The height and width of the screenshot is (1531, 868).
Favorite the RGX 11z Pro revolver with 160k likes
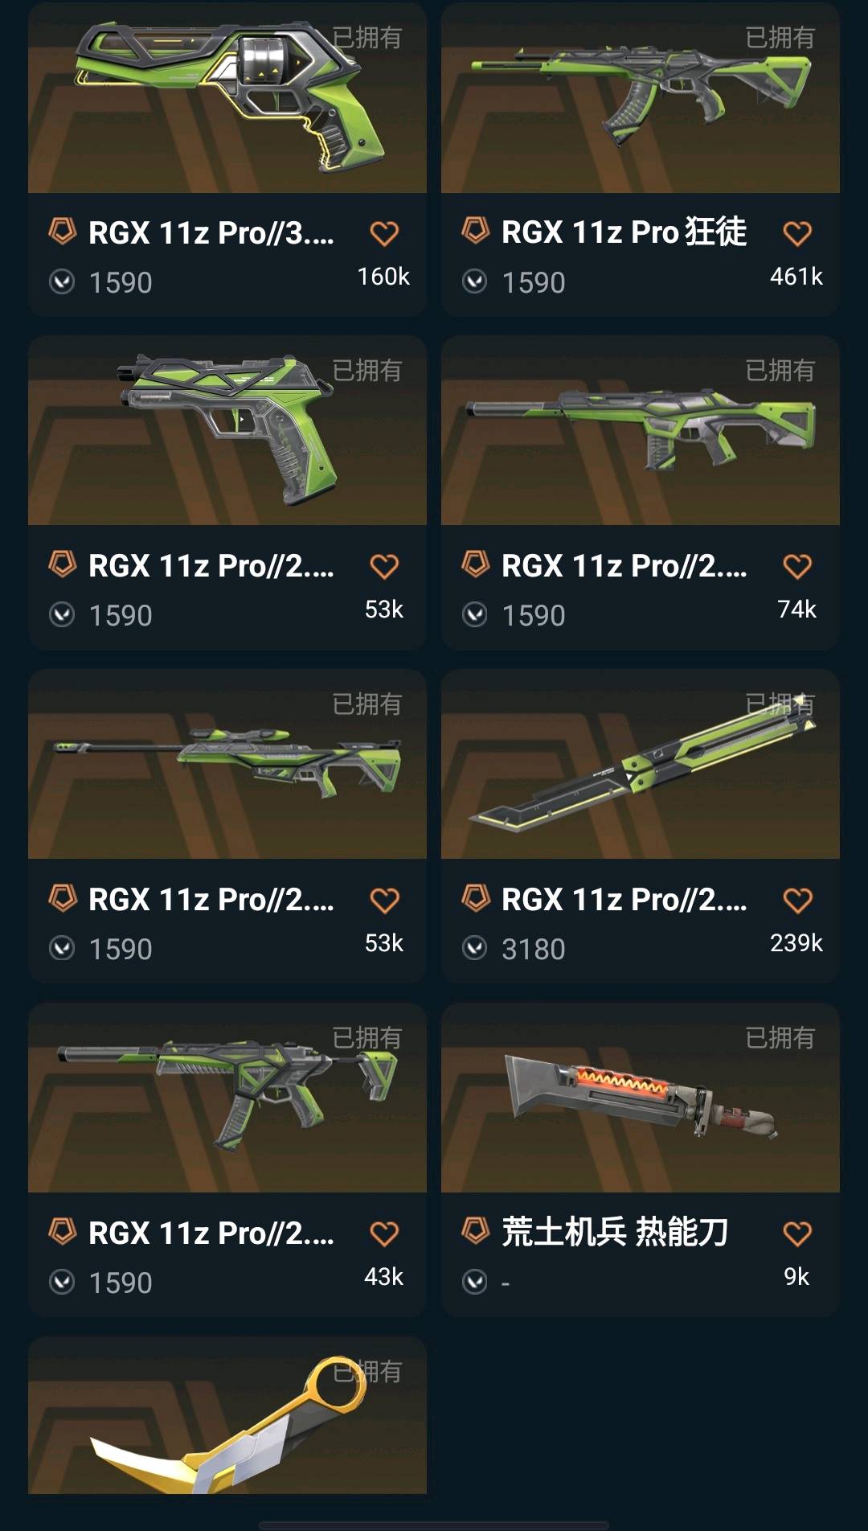pyautogui.click(x=384, y=233)
